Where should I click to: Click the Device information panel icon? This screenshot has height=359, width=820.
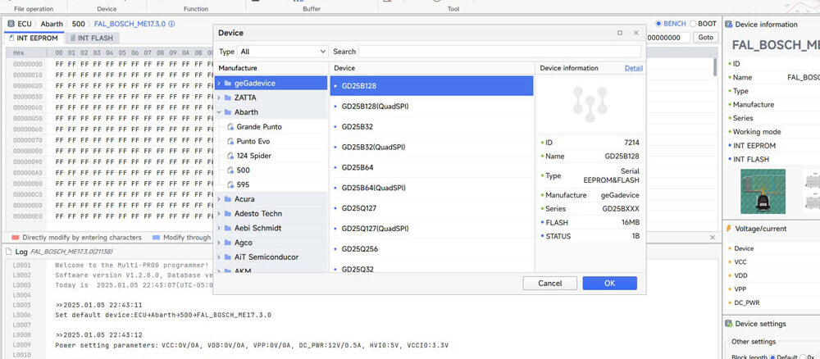coord(728,25)
